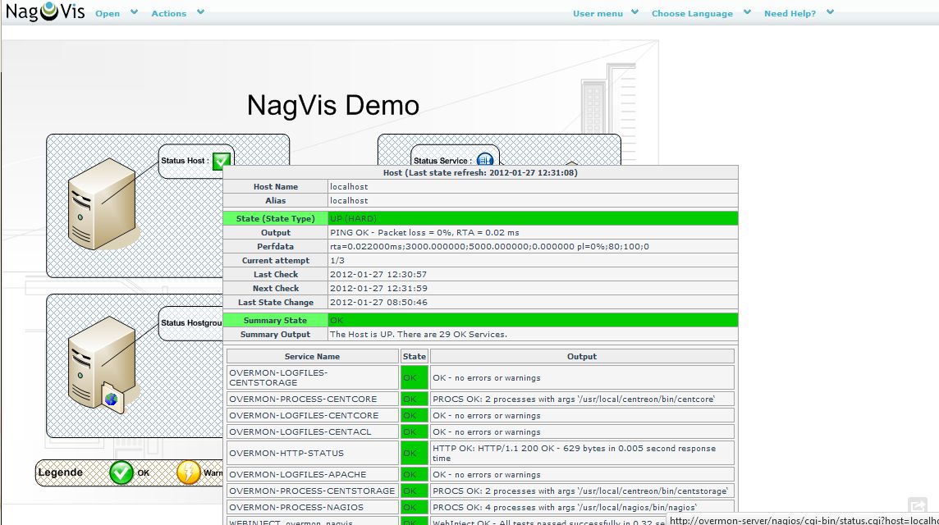This screenshot has height=525, width=939.
Task: Select OVERMON-LOGFILES-CENTCORE service name
Action: (304, 415)
